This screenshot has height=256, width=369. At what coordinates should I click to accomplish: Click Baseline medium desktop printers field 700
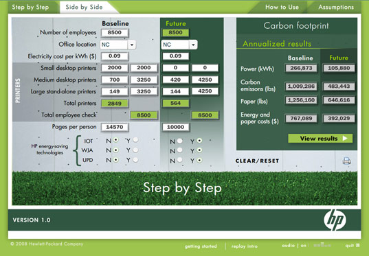coord(115,80)
